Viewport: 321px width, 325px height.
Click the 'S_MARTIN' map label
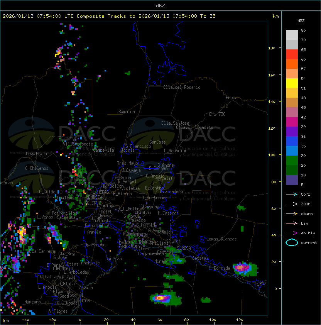point(146,225)
